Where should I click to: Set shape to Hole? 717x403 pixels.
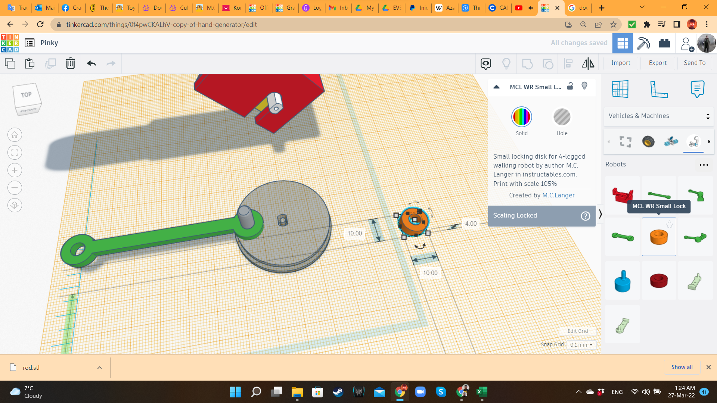point(562,117)
